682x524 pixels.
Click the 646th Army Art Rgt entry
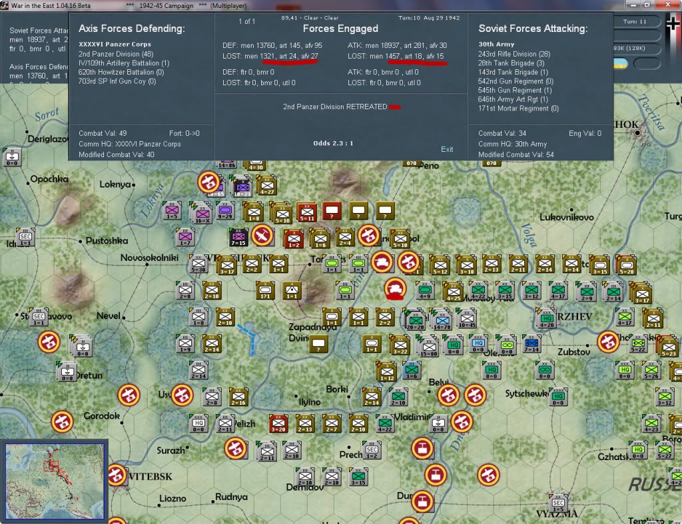pos(513,100)
